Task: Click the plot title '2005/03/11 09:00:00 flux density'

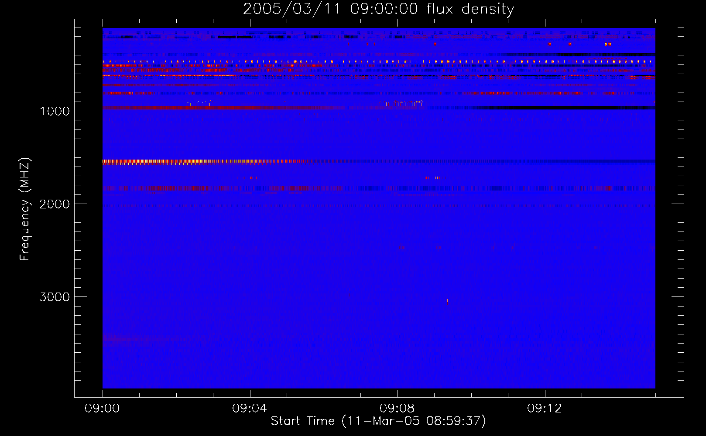Action: click(x=378, y=9)
